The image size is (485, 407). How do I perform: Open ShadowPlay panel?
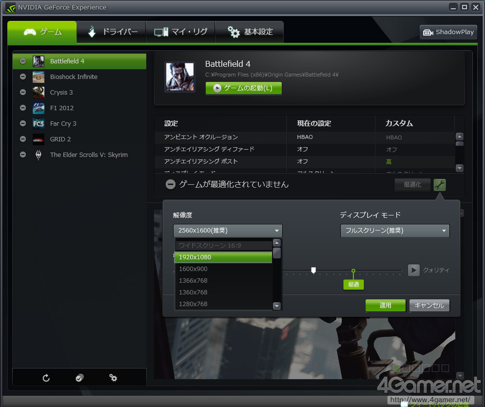point(448,32)
